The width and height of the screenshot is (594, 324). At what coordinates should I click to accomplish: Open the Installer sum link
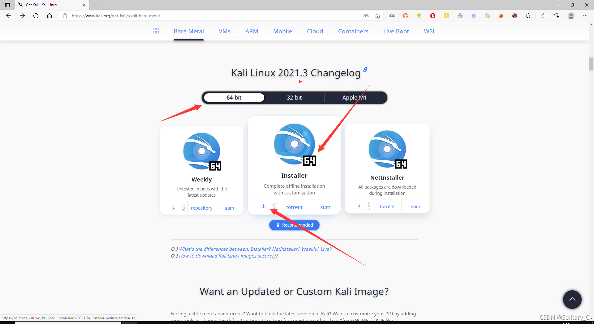coord(325,207)
